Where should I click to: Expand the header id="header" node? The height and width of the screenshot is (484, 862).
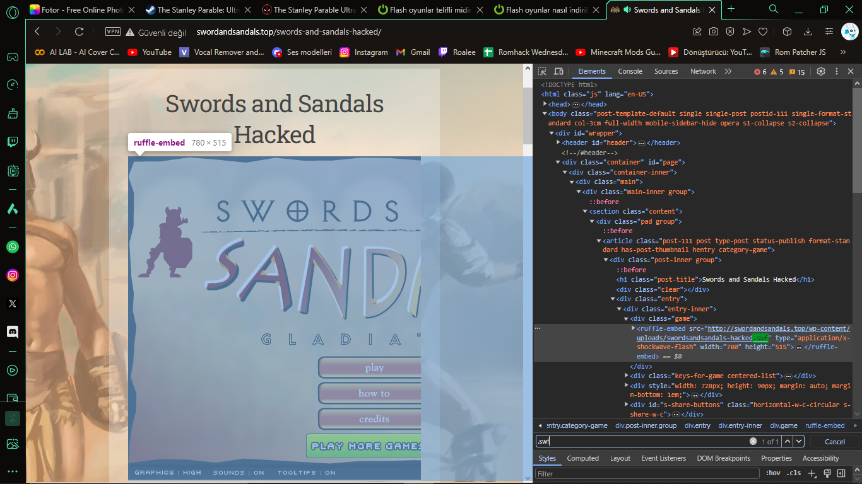[558, 143]
